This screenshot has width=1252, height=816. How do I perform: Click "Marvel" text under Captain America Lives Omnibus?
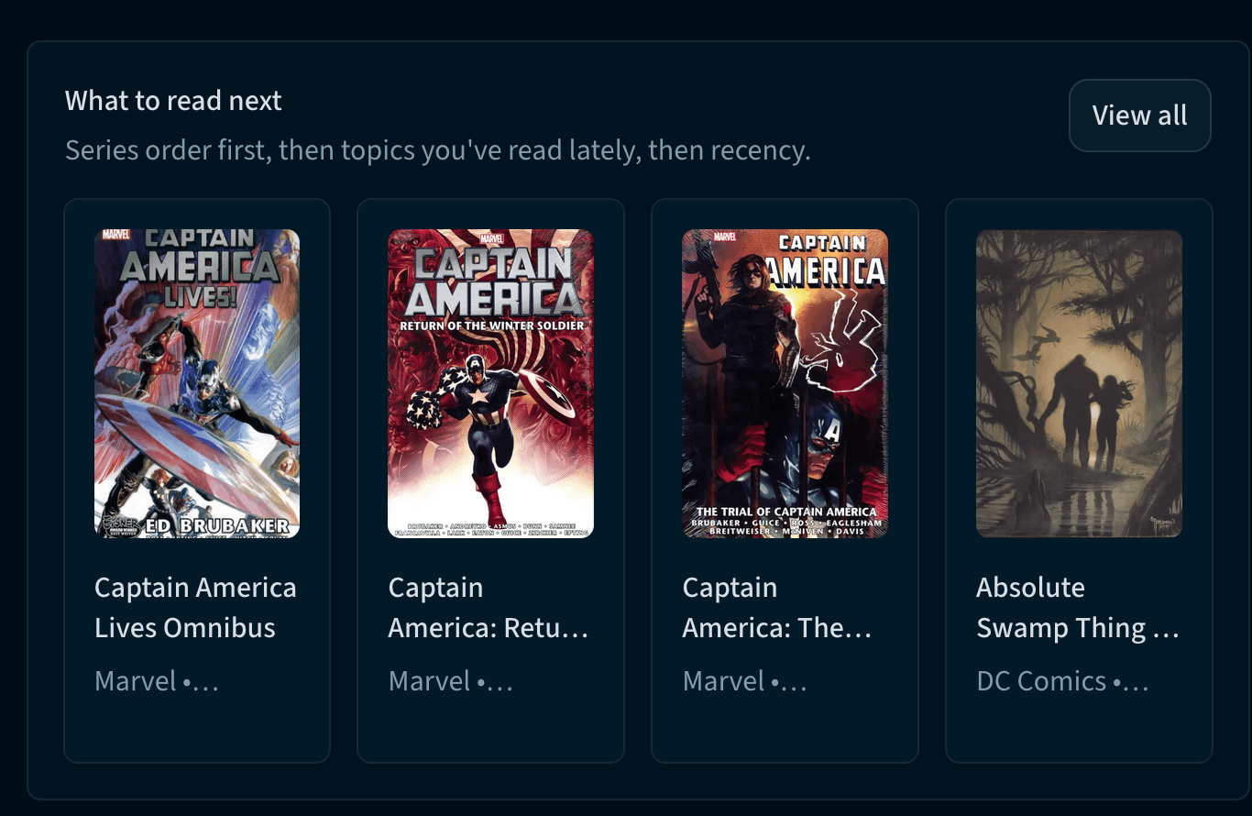136,681
